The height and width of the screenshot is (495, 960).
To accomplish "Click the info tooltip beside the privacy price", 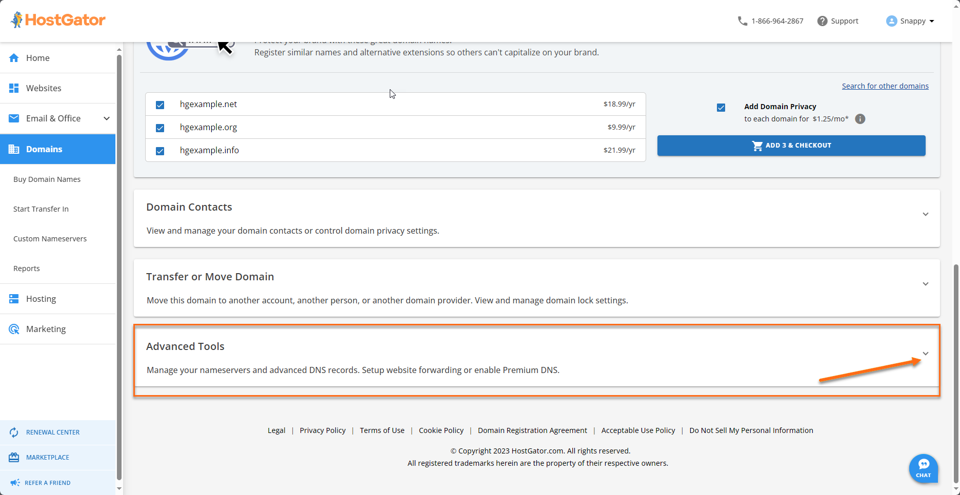I will (x=860, y=119).
